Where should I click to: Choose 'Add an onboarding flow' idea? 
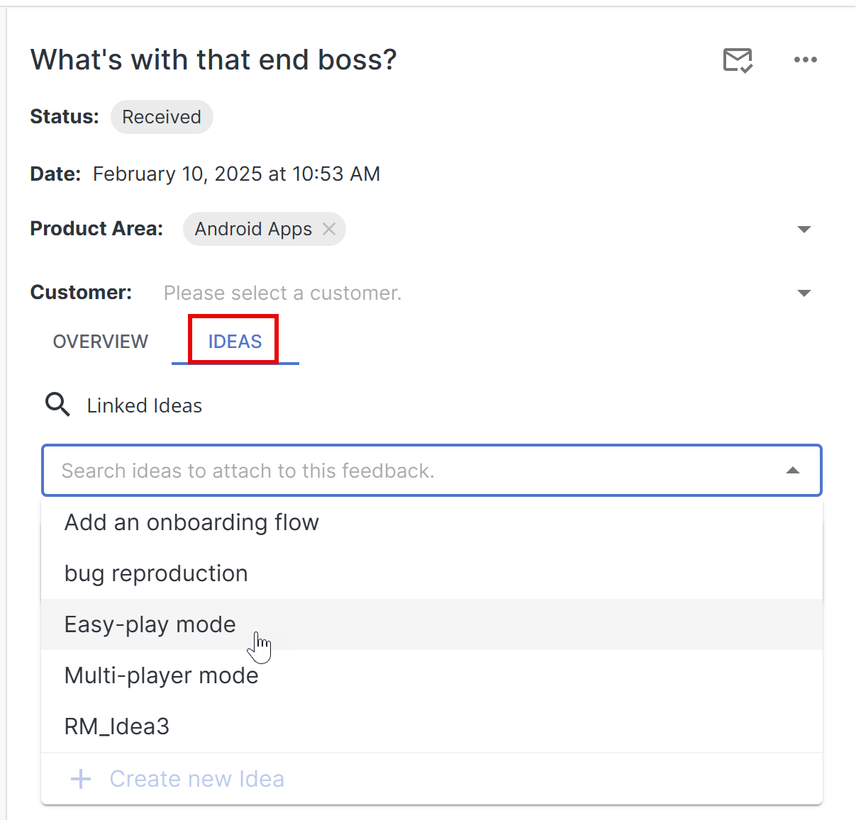coord(191,522)
